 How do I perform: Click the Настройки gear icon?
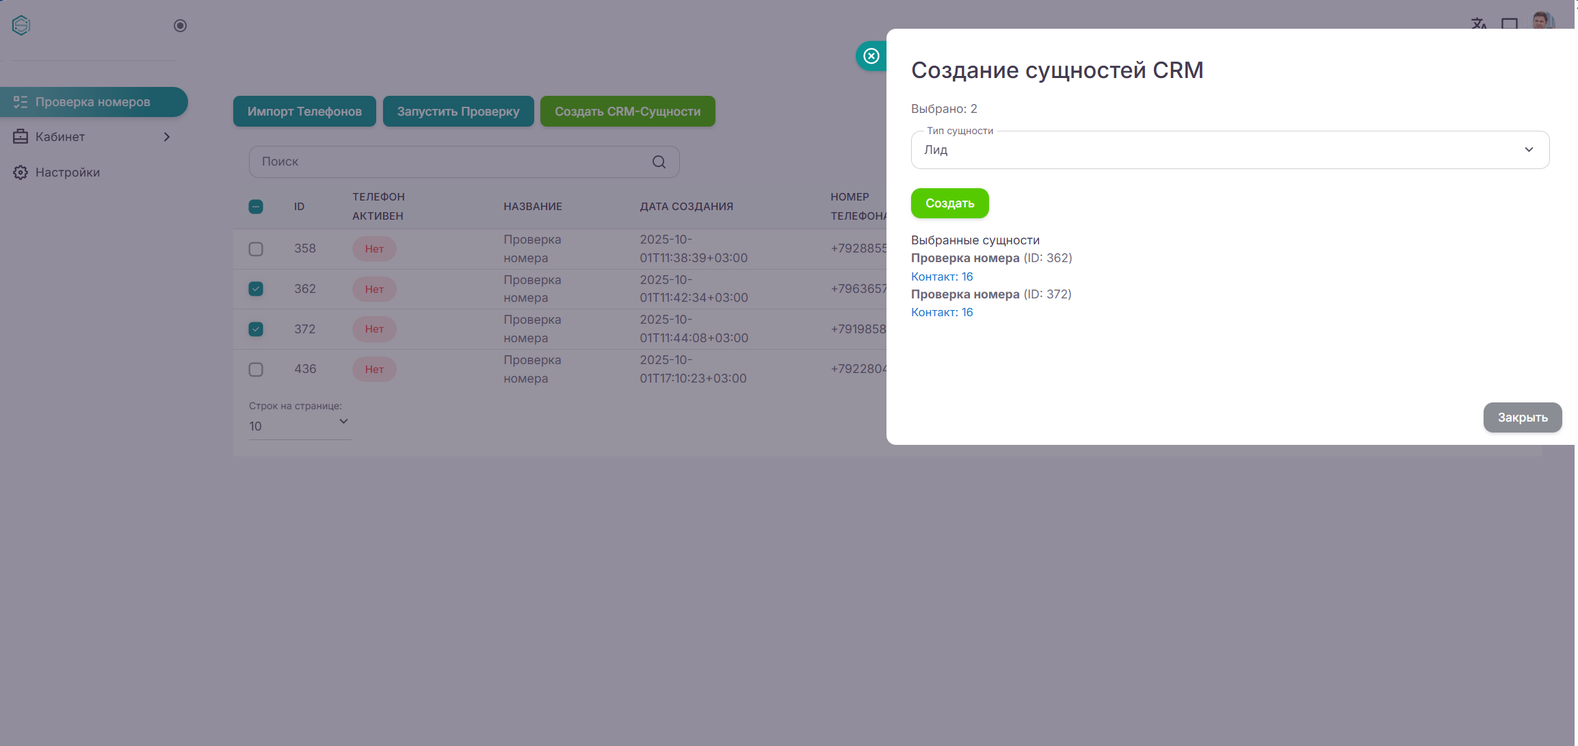[x=21, y=172]
